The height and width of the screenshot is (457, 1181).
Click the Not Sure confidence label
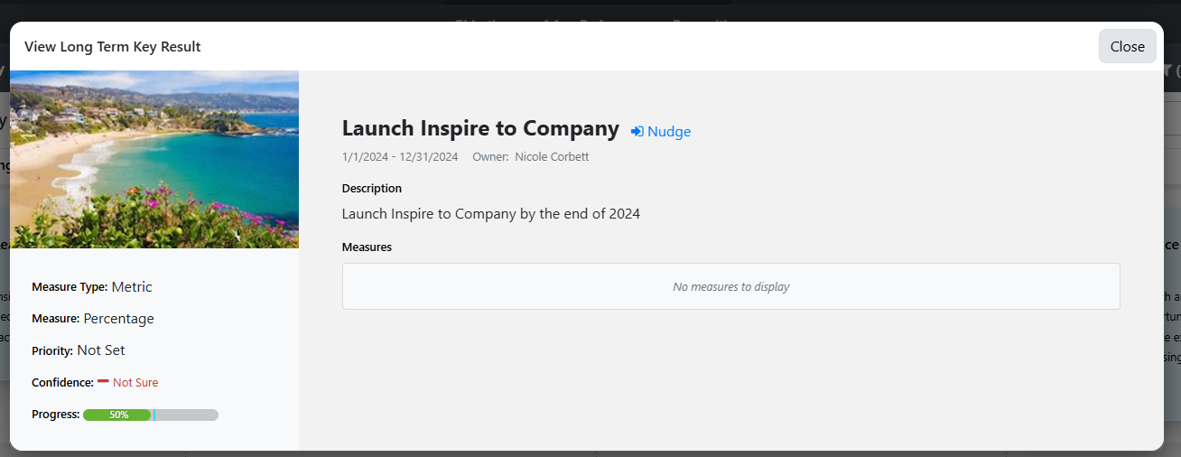pos(135,383)
